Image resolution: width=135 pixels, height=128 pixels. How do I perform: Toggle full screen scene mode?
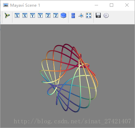click(89, 15)
